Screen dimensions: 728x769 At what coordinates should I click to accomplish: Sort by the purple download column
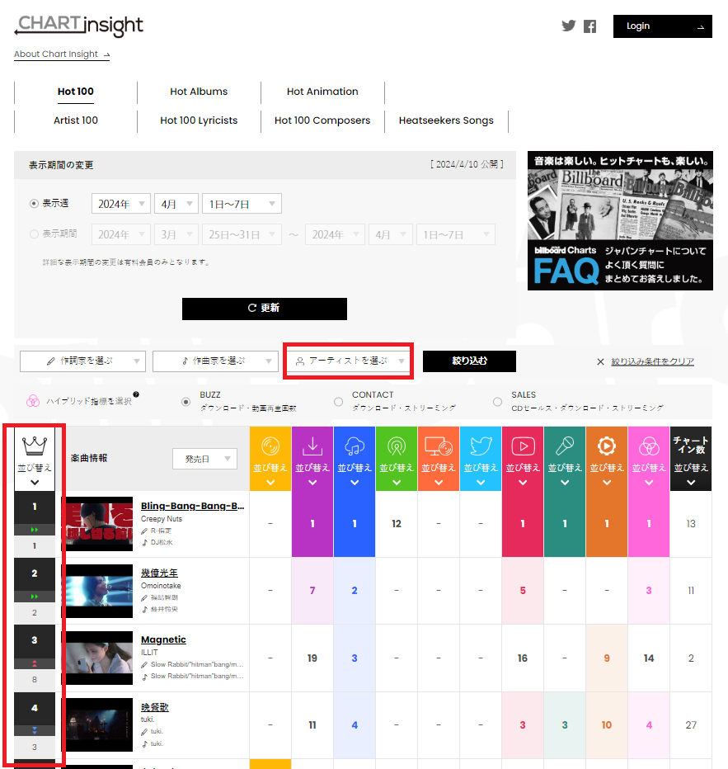point(312,459)
